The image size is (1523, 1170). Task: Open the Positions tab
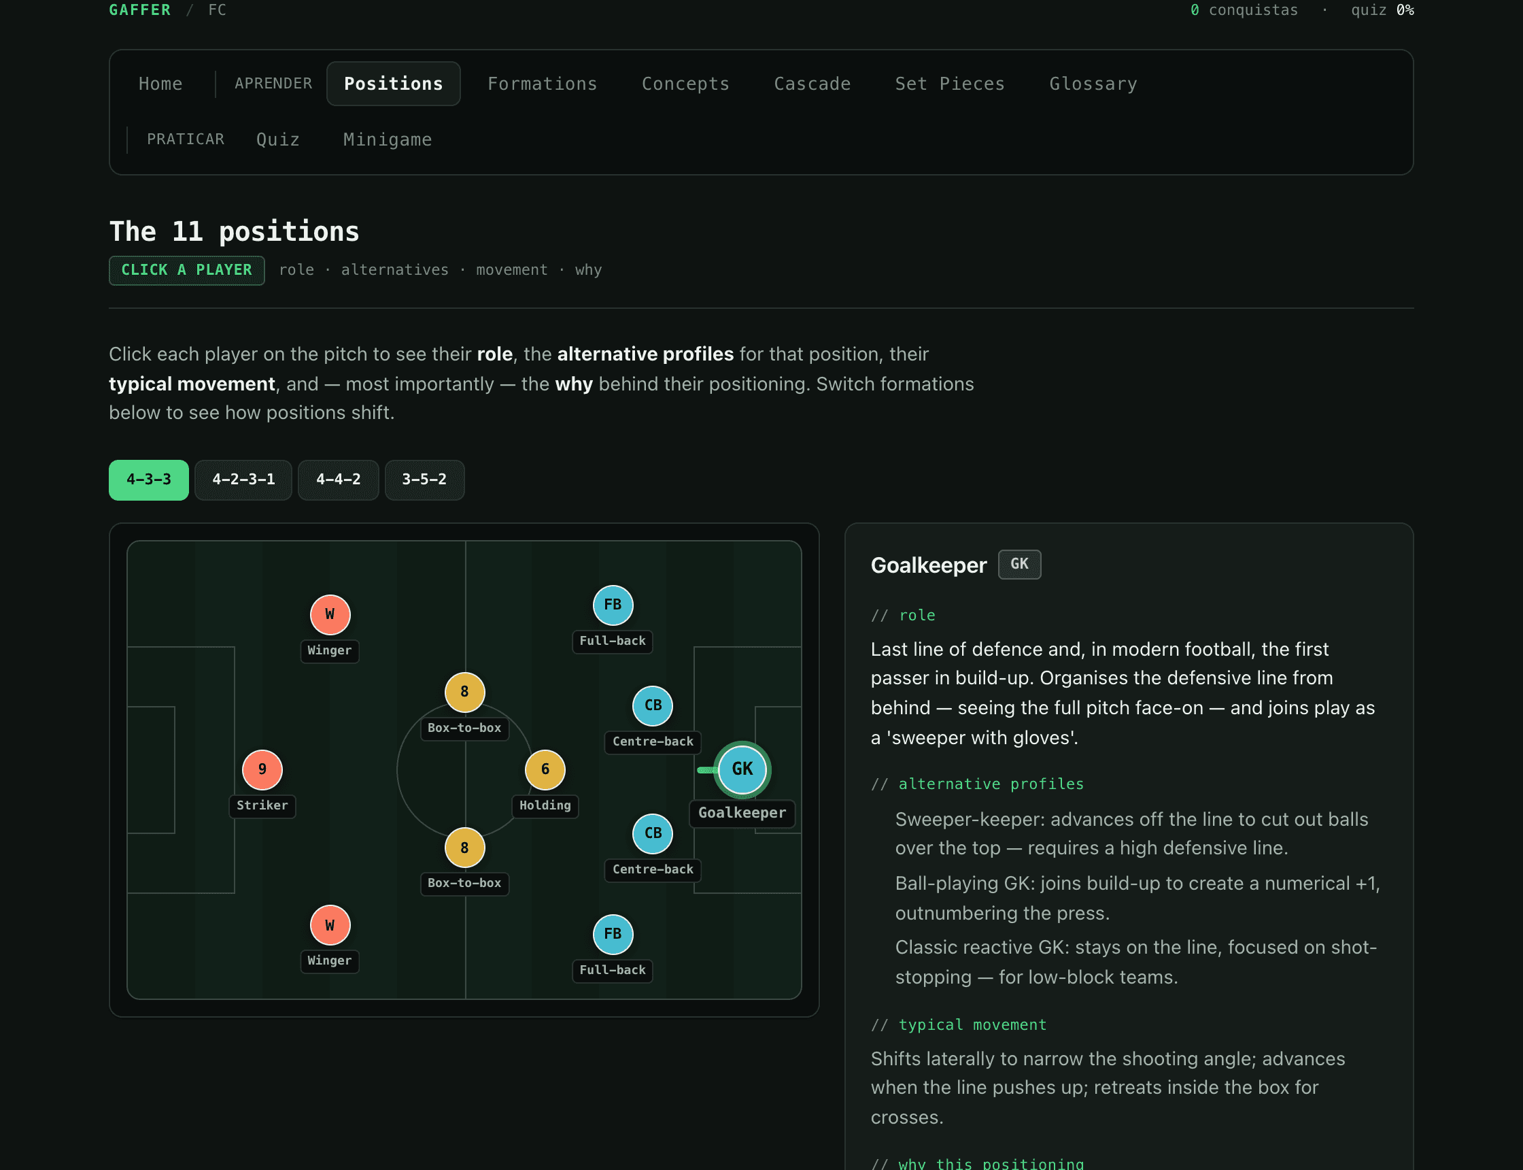(393, 84)
